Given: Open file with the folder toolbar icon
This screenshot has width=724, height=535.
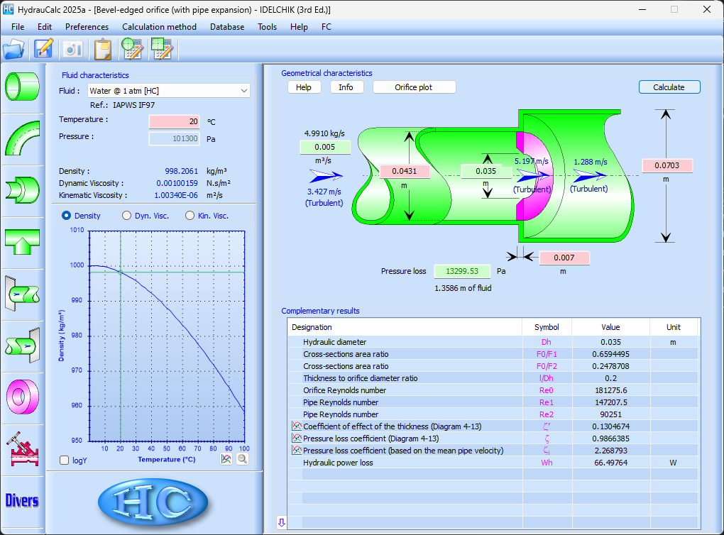Looking at the screenshot, I should 13,49.
